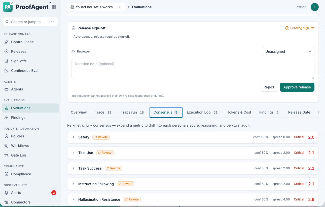Click the alerts badge showing 2
Viewport: 325px width, 207px height.
[x=54, y=193]
